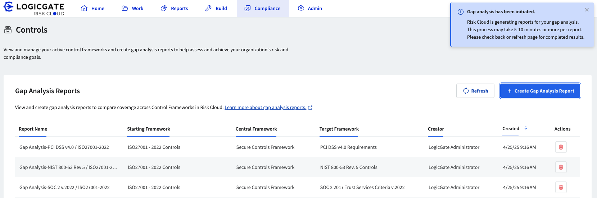597x198 pixels.
Task: Click the LogicGate Risk Cloud logo
Action: pyautogui.click(x=34, y=9)
